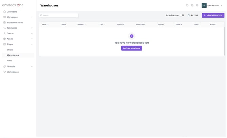The image size is (227, 138).
Task: Click the Status column header
Action: 64,24
